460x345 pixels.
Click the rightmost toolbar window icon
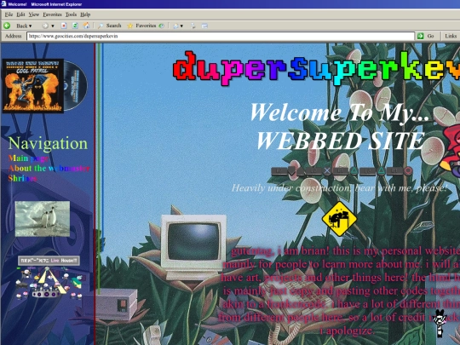[x=204, y=26]
